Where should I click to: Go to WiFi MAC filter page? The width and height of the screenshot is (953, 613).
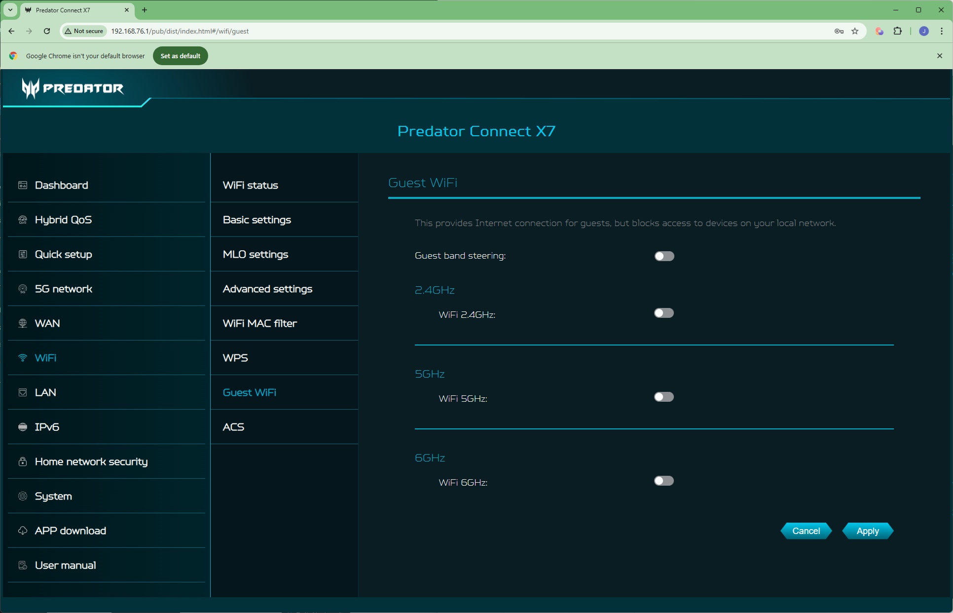pyautogui.click(x=259, y=323)
